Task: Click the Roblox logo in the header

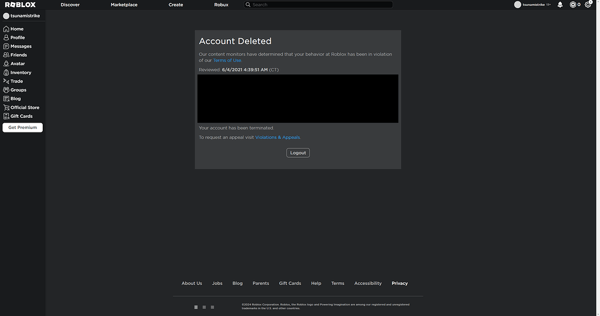Action: (x=21, y=5)
